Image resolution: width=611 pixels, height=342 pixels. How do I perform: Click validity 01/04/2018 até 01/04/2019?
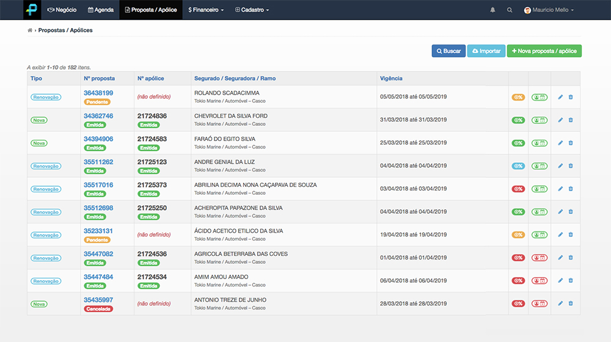click(x=414, y=258)
